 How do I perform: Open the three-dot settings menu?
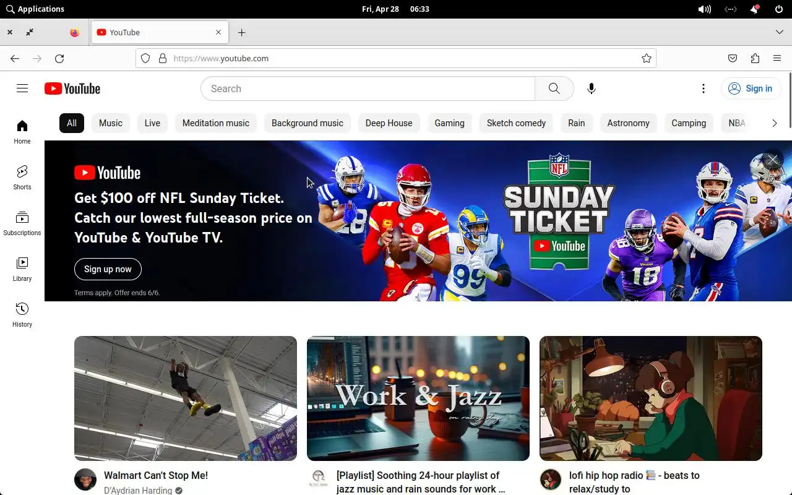coord(704,88)
